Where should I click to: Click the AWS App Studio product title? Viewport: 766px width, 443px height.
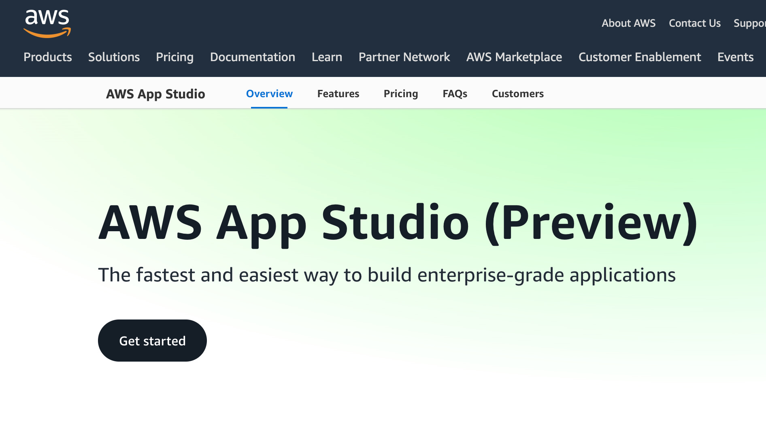[155, 94]
